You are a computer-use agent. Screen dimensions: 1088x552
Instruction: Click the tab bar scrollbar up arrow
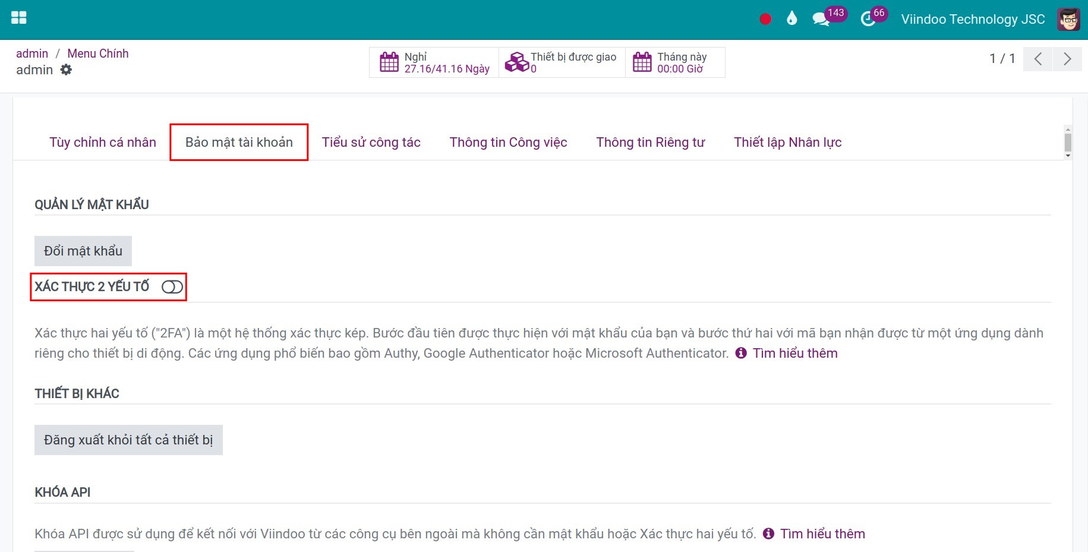[x=1068, y=129]
